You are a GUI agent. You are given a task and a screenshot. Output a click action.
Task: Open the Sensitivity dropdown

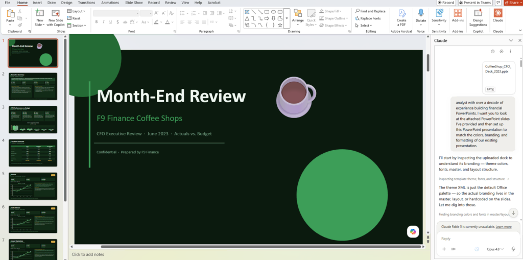point(439,18)
